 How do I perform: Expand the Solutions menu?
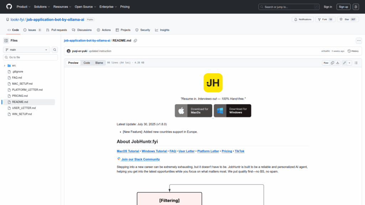click(42, 7)
